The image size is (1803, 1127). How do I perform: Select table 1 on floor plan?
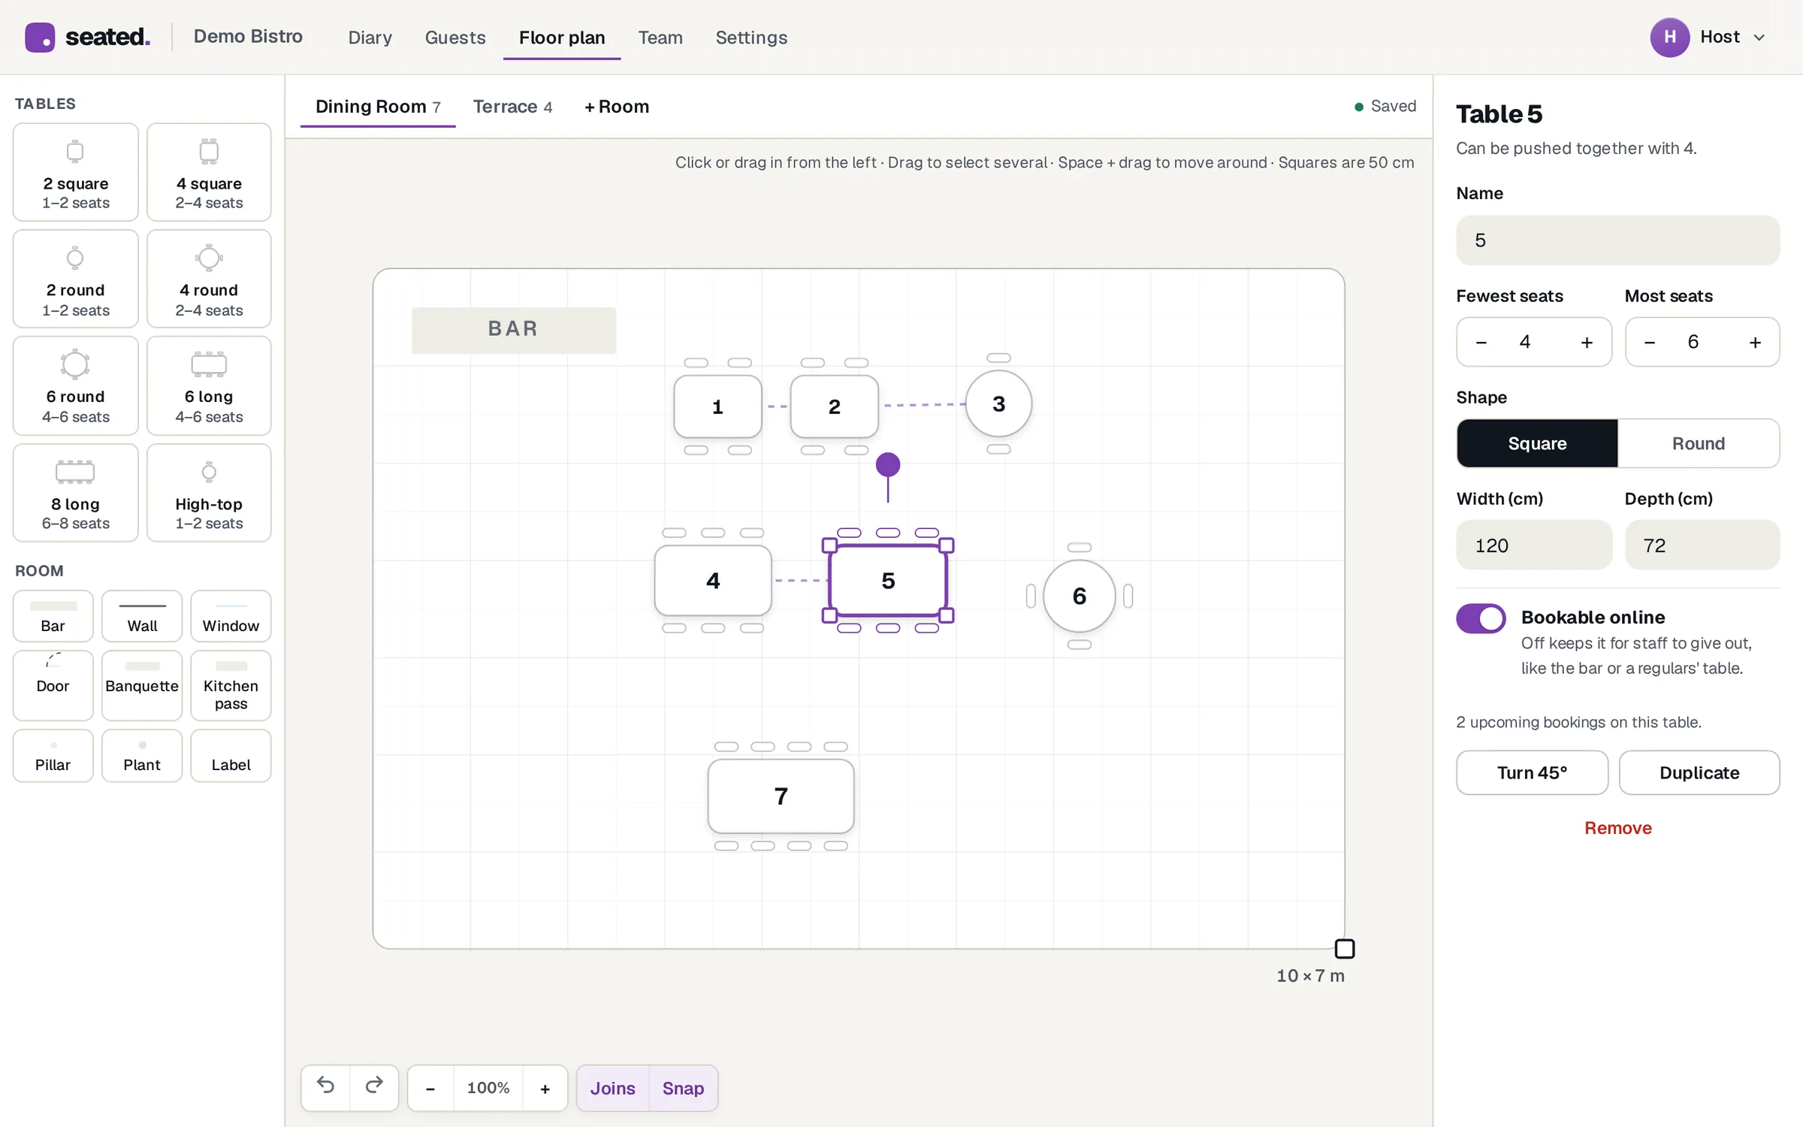(717, 406)
